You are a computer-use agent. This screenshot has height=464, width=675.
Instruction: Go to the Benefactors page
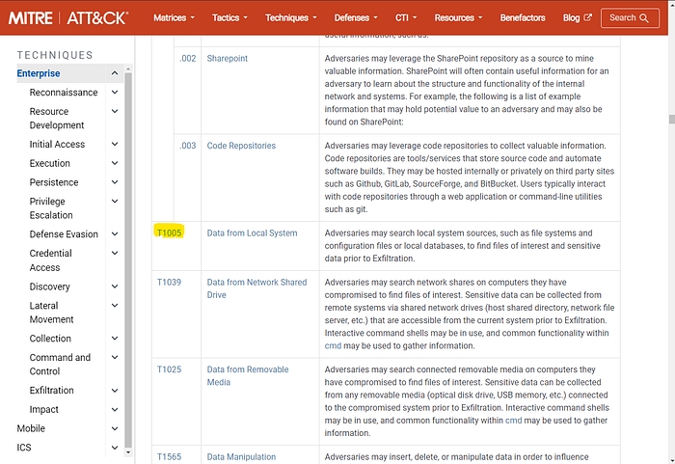[522, 17]
